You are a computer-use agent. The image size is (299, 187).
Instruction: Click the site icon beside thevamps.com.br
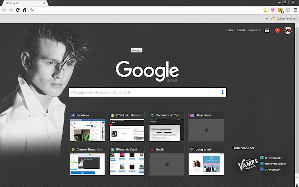pyautogui.click(x=262, y=164)
